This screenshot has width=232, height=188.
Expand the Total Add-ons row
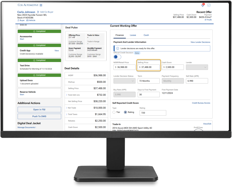[x=67, y=95]
